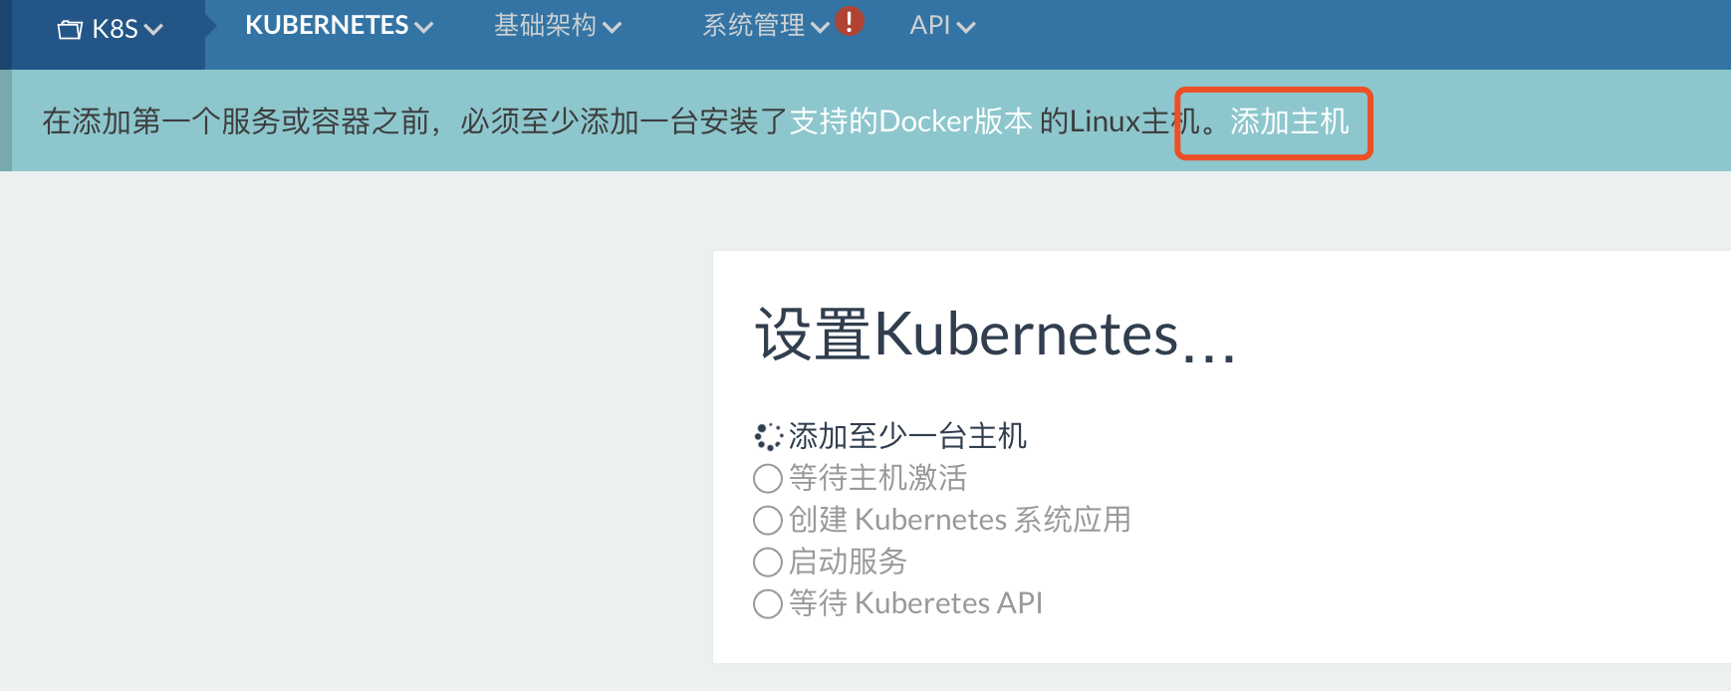Click the spinner icon beside 添加至少一台主机

[x=768, y=436]
